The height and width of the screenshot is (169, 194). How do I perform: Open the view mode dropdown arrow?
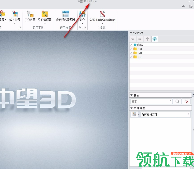coord(139,114)
